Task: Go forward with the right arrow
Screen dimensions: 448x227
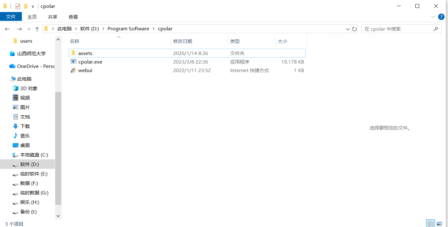Action: (19, 29)
